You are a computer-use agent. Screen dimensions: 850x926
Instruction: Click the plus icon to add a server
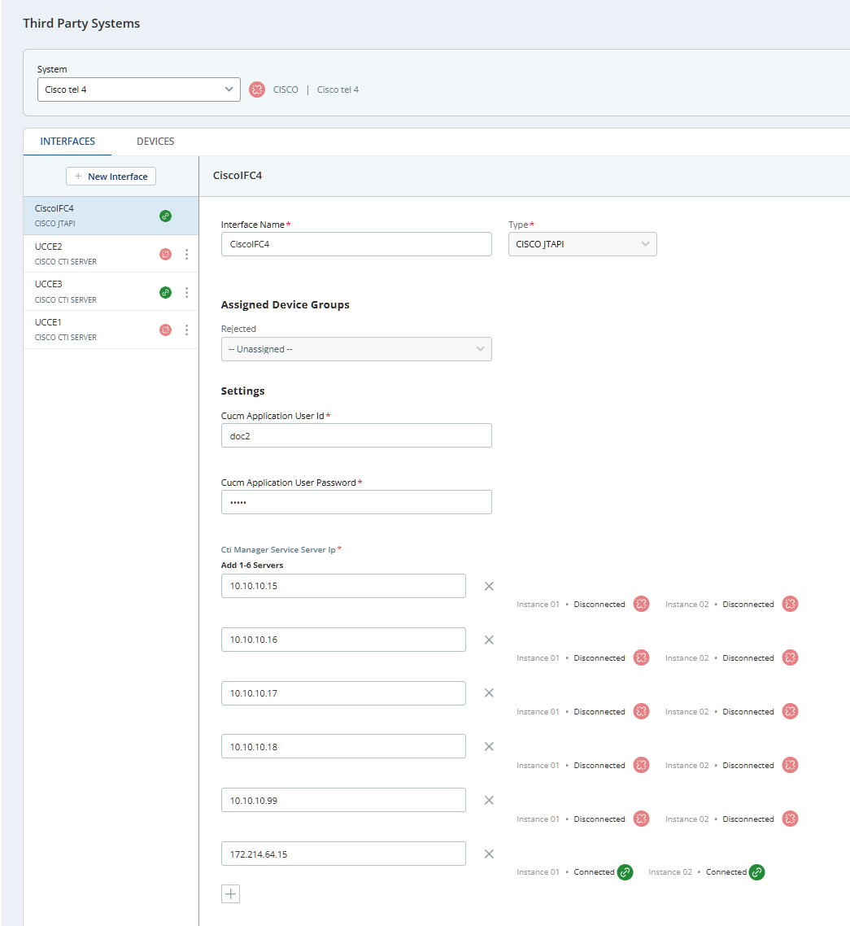[x=231, y=894]
